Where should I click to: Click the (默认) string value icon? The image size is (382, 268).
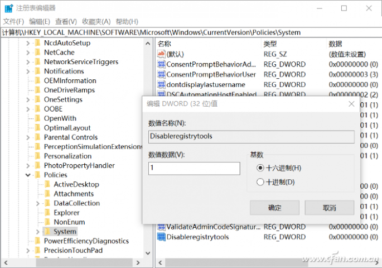(162, 54)
